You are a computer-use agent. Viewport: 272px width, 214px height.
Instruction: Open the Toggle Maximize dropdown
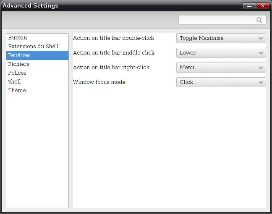click(221, 38)
